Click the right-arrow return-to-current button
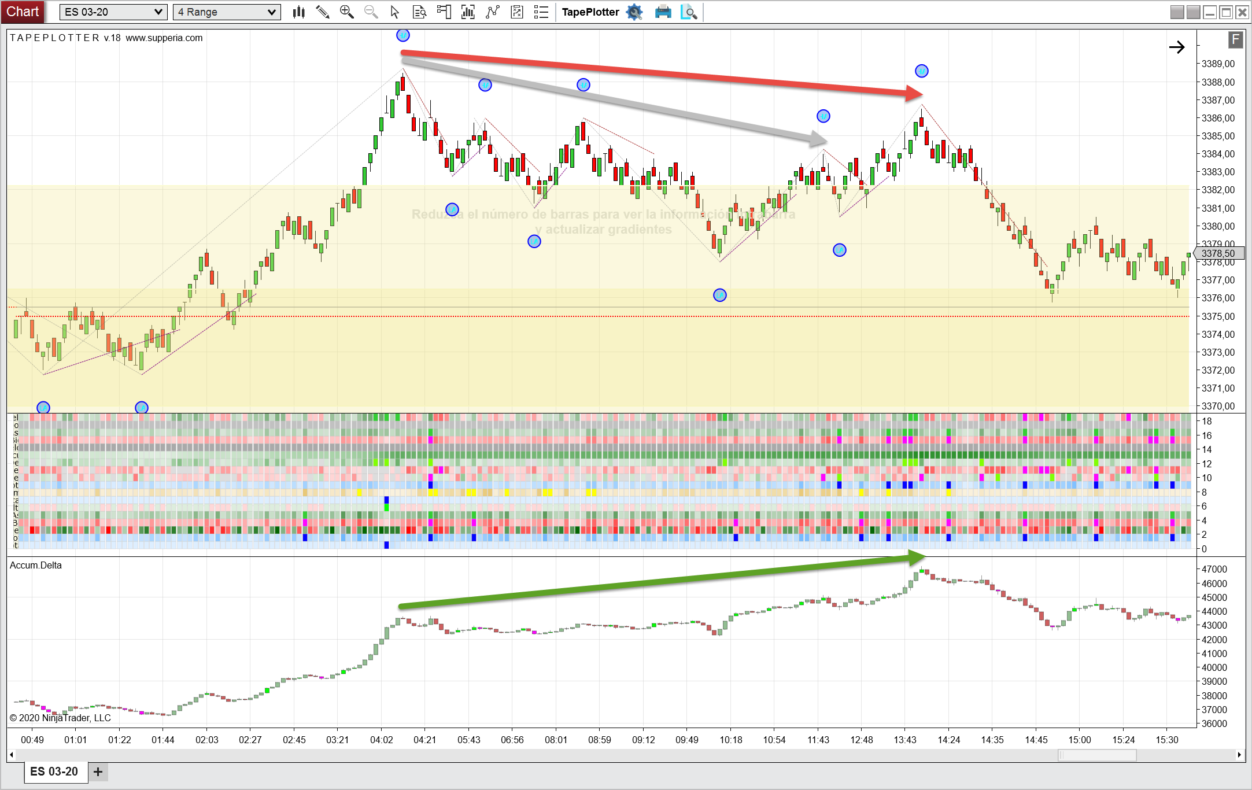 [1177, 47]
